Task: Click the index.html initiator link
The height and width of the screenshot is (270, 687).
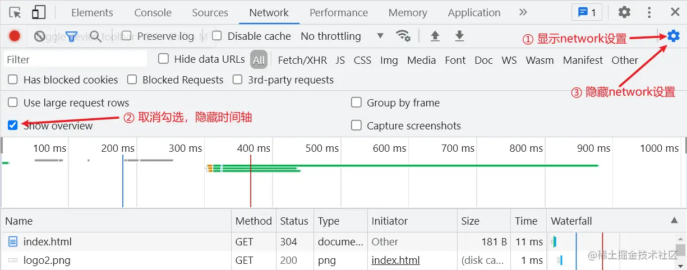Action: point(396,260)
